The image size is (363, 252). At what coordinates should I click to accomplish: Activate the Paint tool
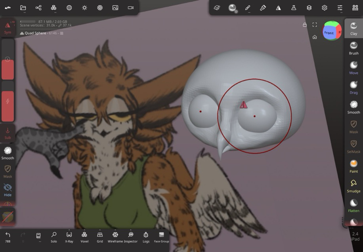353,166
